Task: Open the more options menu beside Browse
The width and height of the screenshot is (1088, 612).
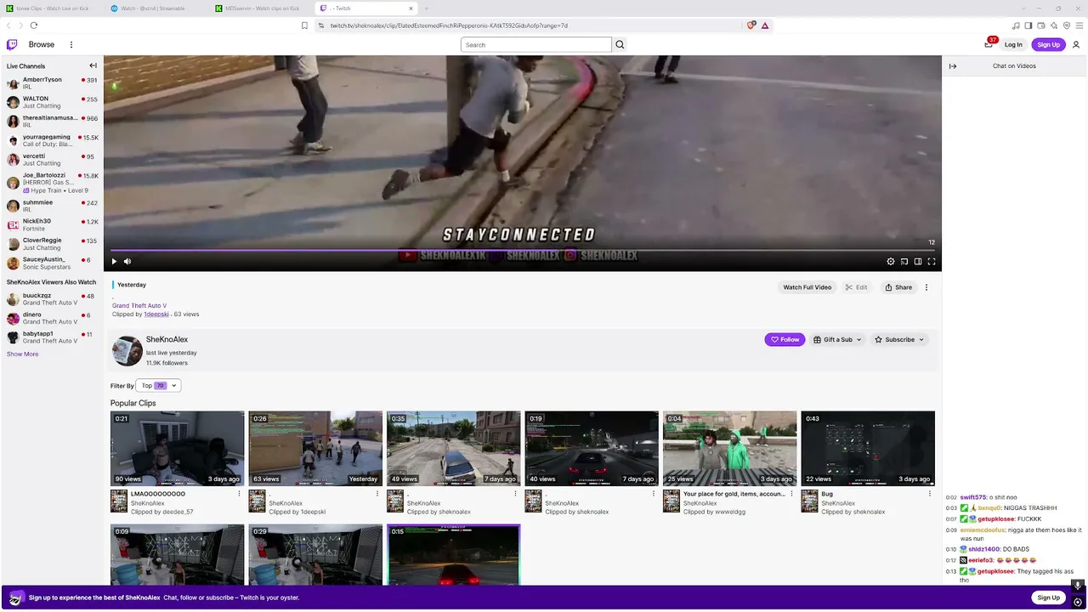Action: (71, 44)
